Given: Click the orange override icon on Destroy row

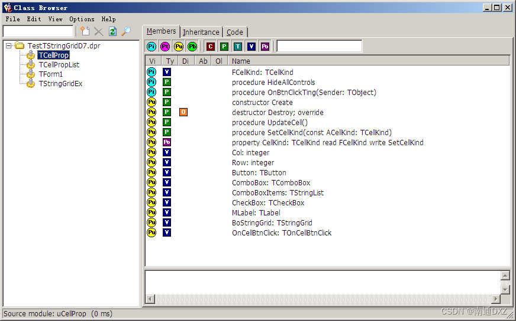Looking at the screenshot, I should (183, 112).
